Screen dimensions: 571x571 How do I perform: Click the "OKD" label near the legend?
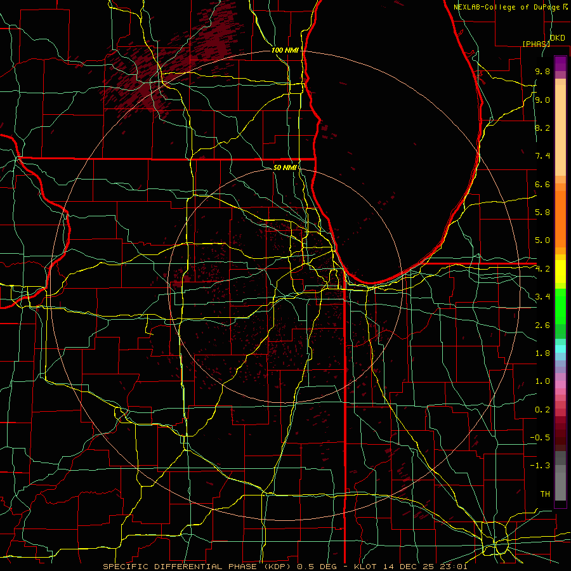tap(558, 38)
